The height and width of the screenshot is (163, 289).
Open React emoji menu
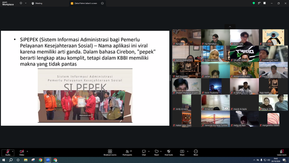(157, 153)
